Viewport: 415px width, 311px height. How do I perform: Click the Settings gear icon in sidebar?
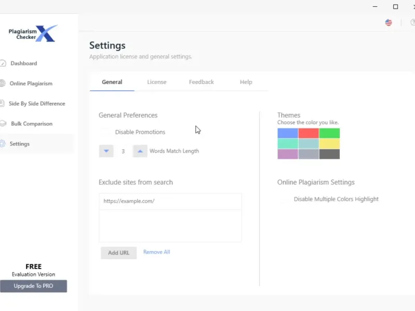coord(3,144)
